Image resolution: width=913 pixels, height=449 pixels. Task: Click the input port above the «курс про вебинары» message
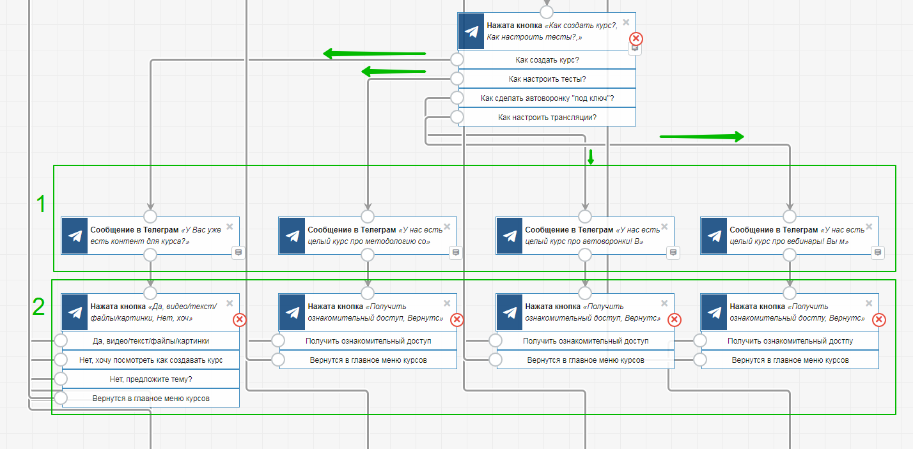(x=790, y=216)
